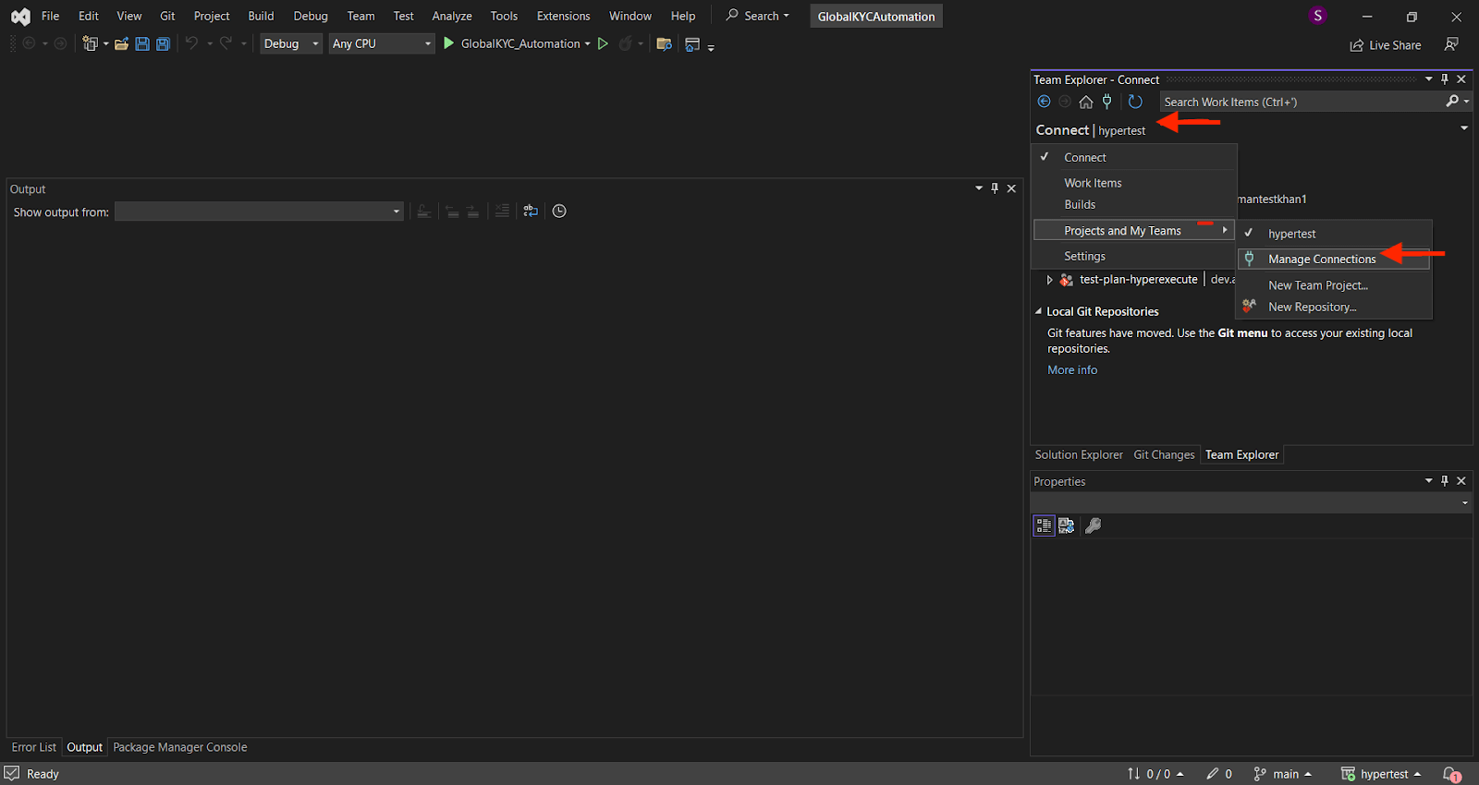Select the checked hypertest project entry

click(1291, 234)
